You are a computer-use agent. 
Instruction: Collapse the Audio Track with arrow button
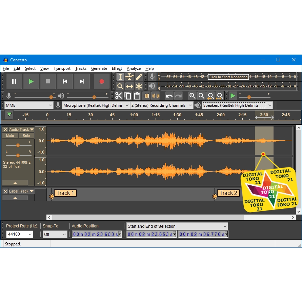click(x=15, y=183)
